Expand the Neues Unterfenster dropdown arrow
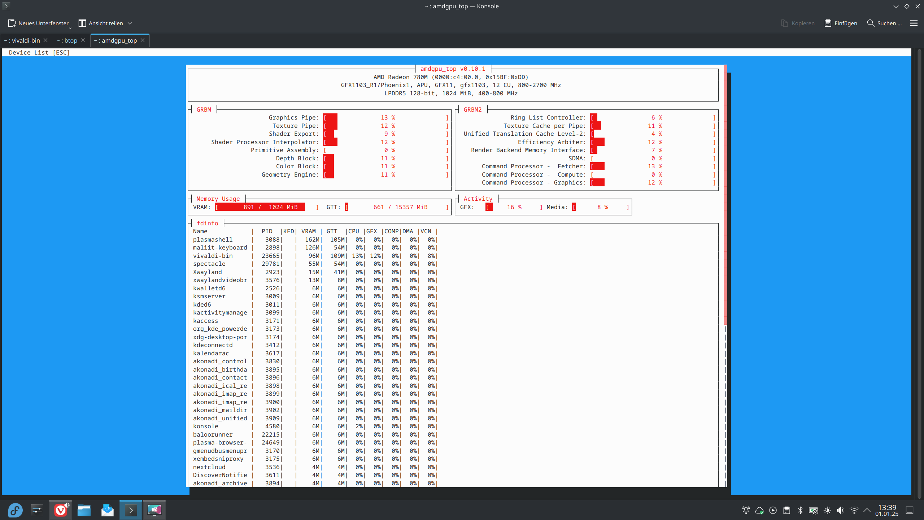Image resolution: width=924 pixels, height=520 pixels. pyautogui.click(x=70, y=27)
